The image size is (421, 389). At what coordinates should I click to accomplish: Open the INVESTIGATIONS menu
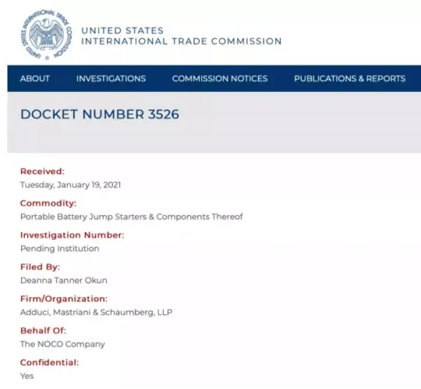111,79
